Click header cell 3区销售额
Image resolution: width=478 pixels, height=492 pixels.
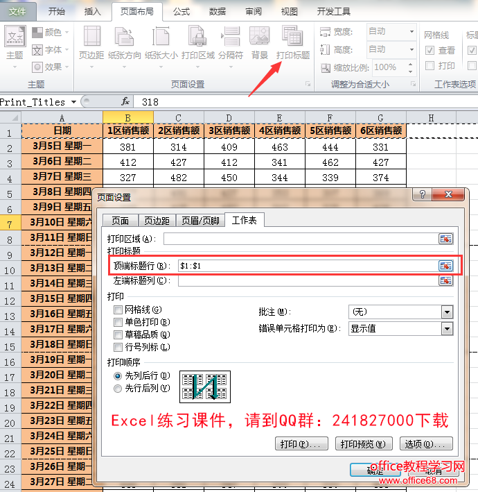pyautogui.click(x=229, y=130)
